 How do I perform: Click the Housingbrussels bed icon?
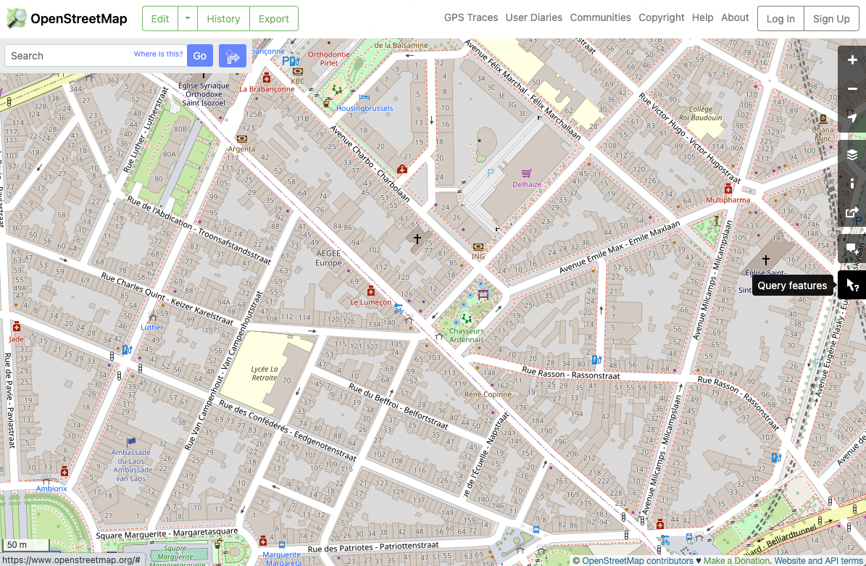click(x=364, y=97)
